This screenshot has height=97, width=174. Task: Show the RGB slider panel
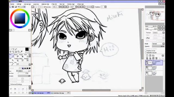[13, 7]
